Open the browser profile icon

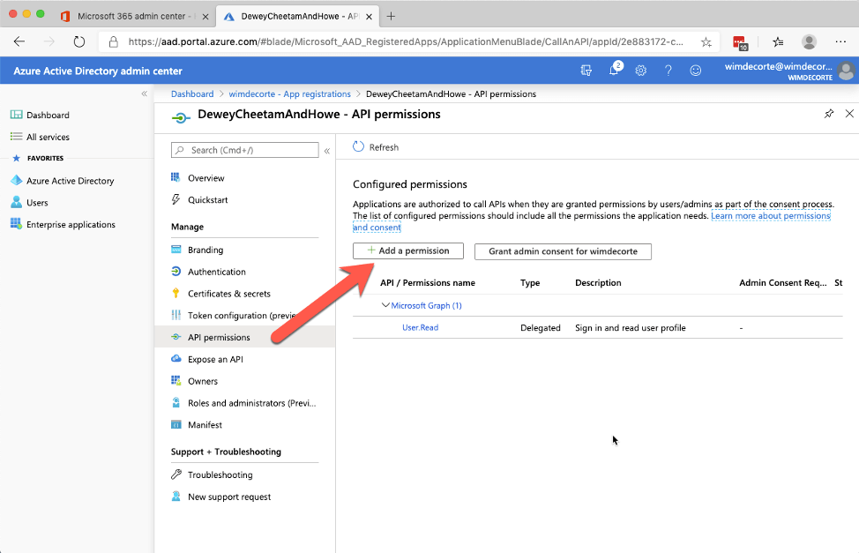[809, 41]
